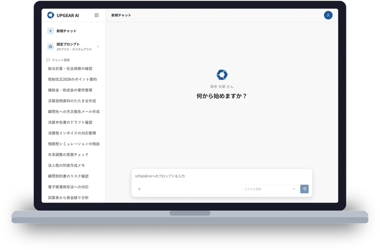Click the robot icon for 固定プロンプト
This screenshot has height=250, width=380.
click(x=51, y=46)
